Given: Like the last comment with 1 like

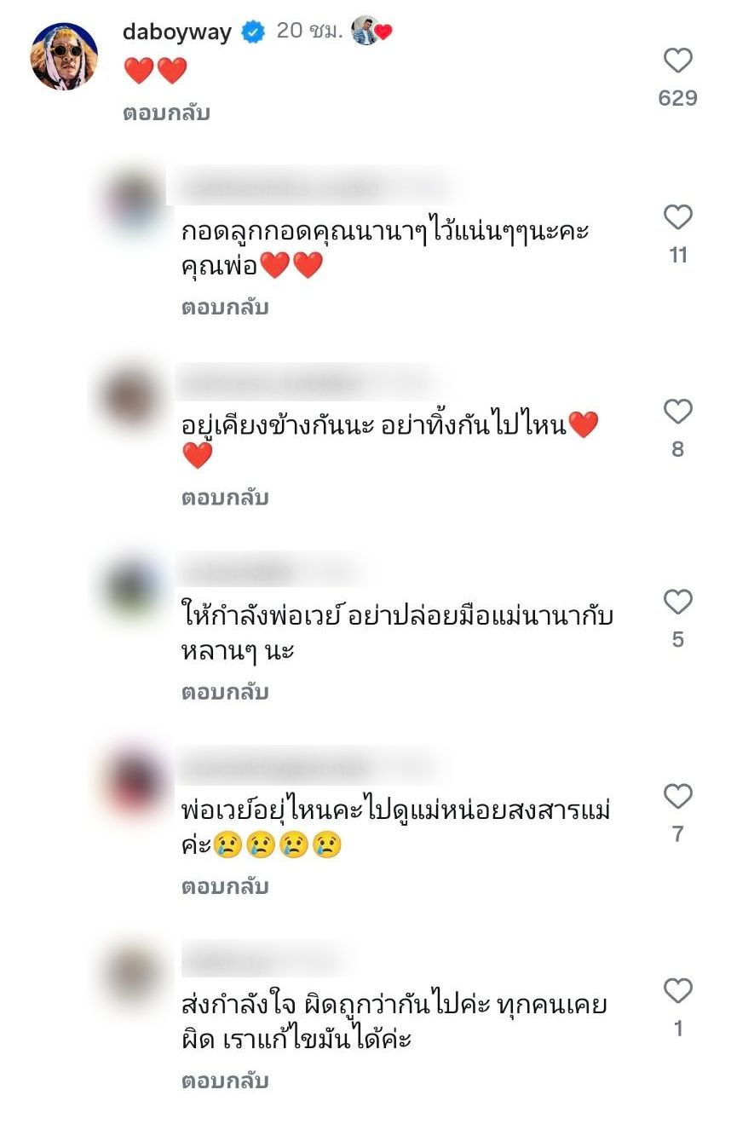Looking at the screenshot, I should point(678,991).
